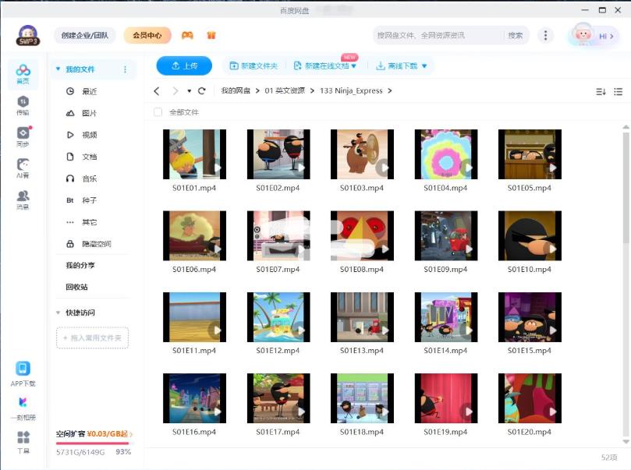This screenshot has width=631, height=470.
Task: Navigate to 我的网盘 breadcrumb
Action: (236, 91)
